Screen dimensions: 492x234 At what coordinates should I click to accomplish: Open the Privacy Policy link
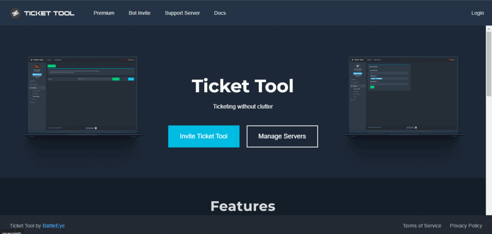coord(466,226)
